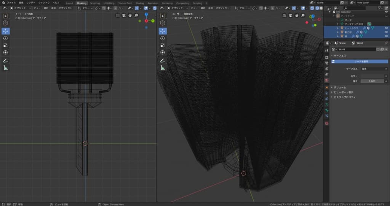
Task: Hide the ヒートシンク object in outliner
Action: point(387,28)
